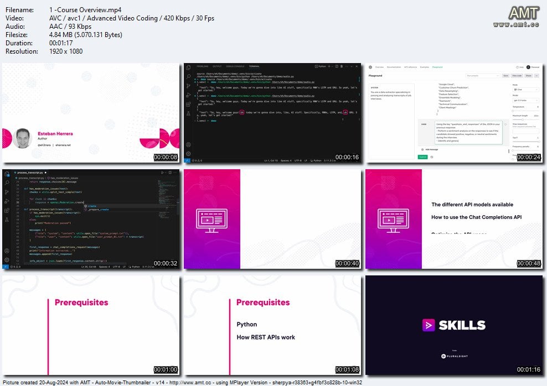Screen dimensions: 547x386
Task: Open Prerequisites thumbnail at 00:01:00
Action: [91, 325]
